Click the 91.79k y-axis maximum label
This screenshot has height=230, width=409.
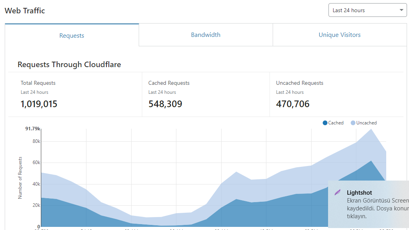point(33,128)
